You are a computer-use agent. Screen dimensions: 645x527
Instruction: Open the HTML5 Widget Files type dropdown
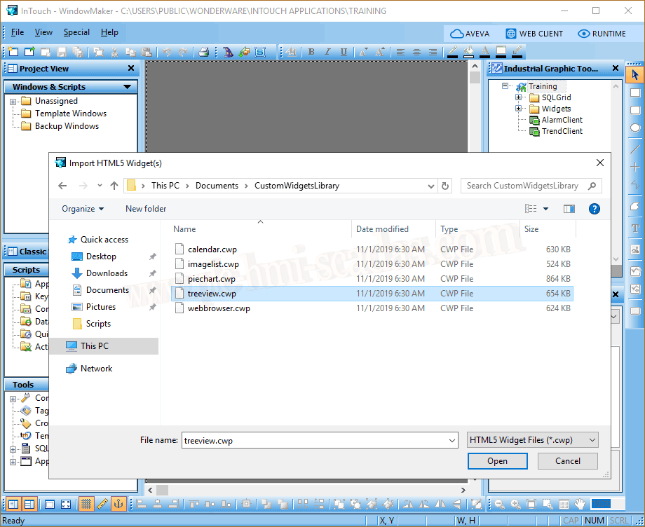(533, 440)
